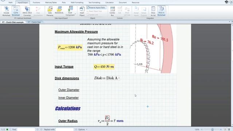The height and width of the screenshot is (131, 233).
Task: Click the Replace with input field
Action: tap(65, 130)
